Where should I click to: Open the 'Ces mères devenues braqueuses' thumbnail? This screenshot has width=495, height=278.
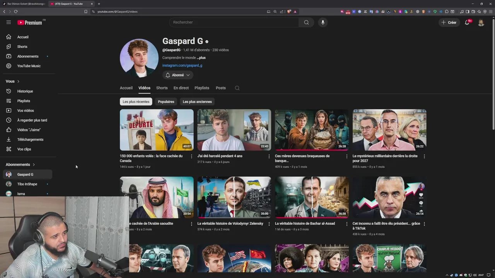[x=312, y=130]
